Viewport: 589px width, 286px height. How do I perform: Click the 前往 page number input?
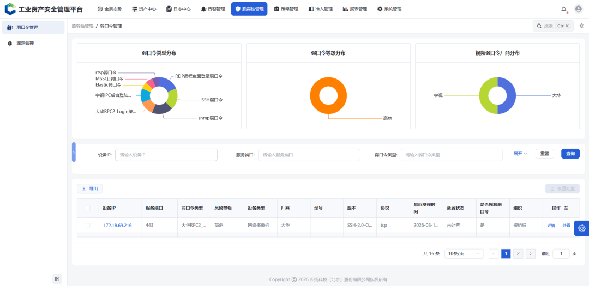click(x=562, y=254)
